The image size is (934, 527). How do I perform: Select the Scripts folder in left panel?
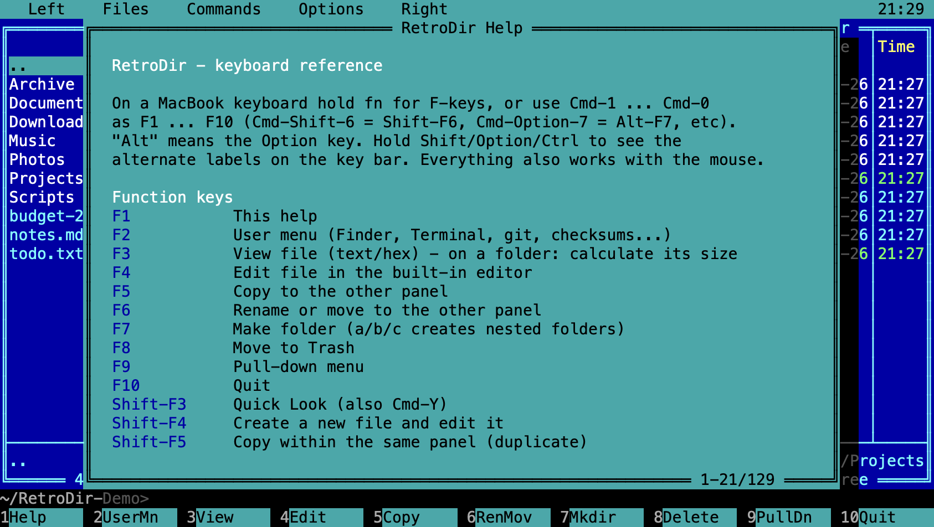[x=46, y=198]
